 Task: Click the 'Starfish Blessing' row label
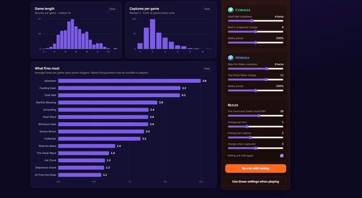(x=46, y=103)
